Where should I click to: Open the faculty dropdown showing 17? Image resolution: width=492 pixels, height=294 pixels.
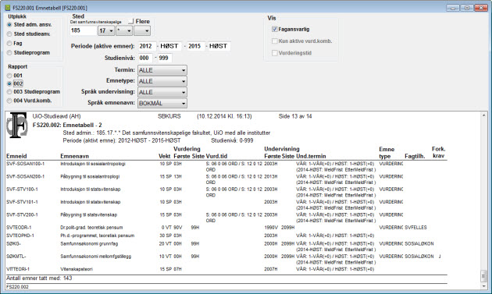tap(106, 30)
